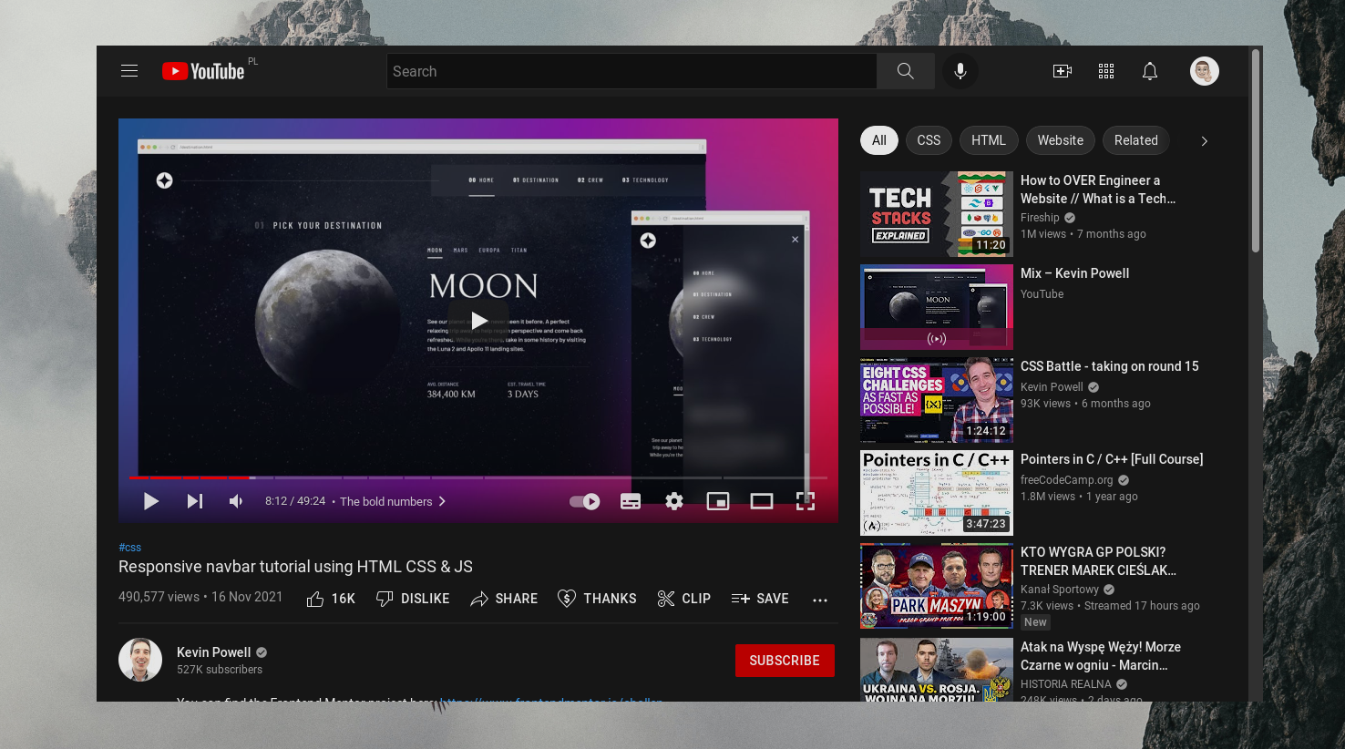Seek using the video progress bar
The height and width of the screenshot is (749, 1345).
(477, 477)
